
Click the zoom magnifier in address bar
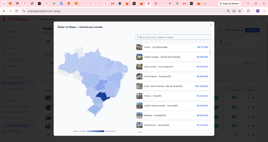(228, 11)
